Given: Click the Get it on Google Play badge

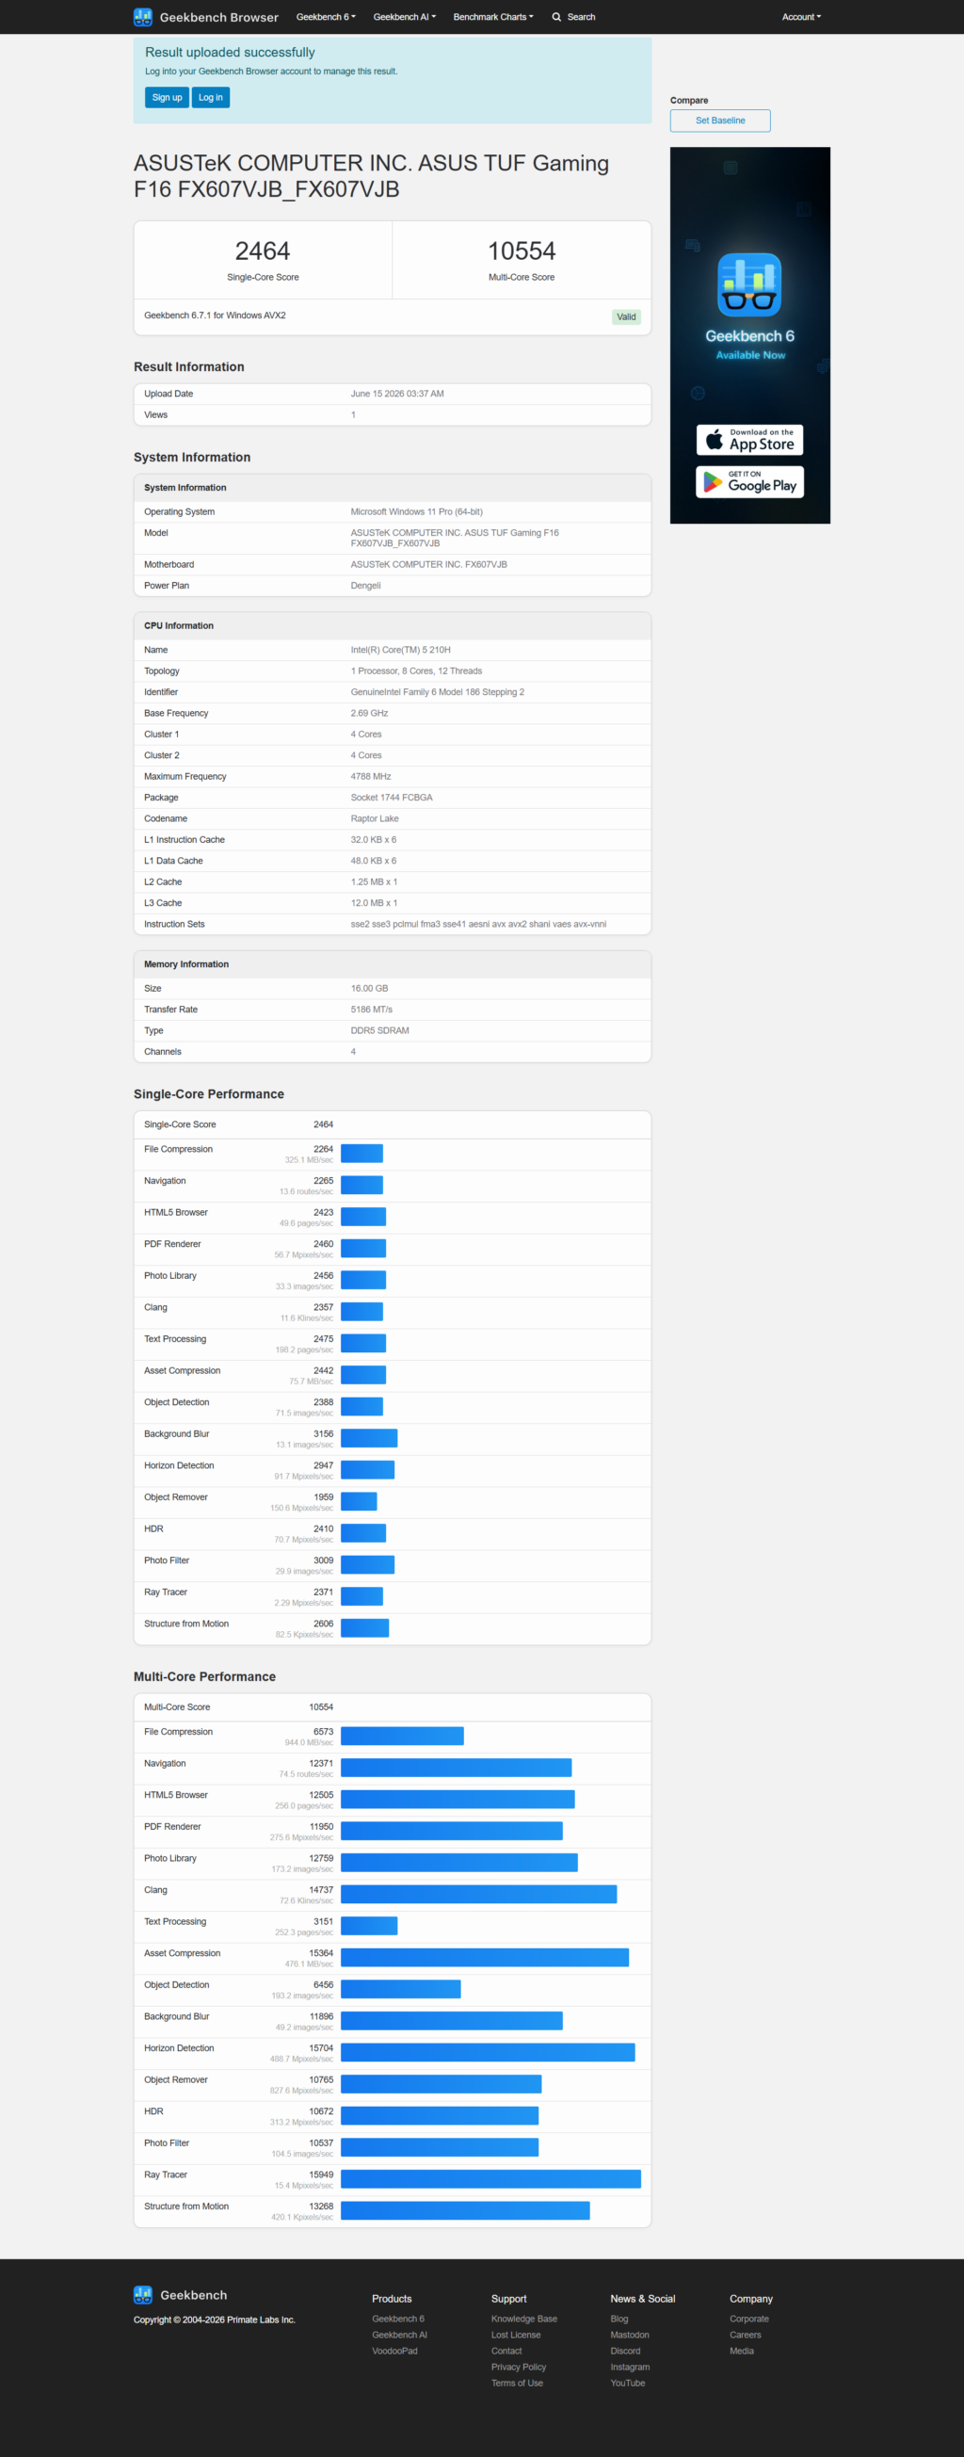Looking at the screenshot, I should click(749, 481).
